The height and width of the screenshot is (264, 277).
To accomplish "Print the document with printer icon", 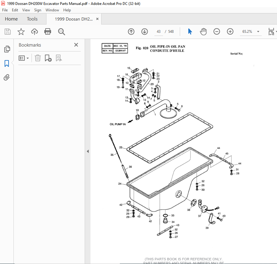I will 48,32.
